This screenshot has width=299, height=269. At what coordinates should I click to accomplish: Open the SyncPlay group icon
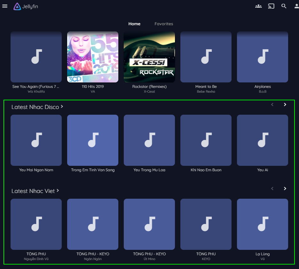(258, 6)
